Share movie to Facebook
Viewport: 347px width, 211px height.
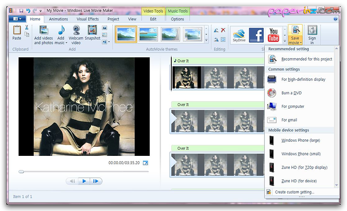pos(256,35)
